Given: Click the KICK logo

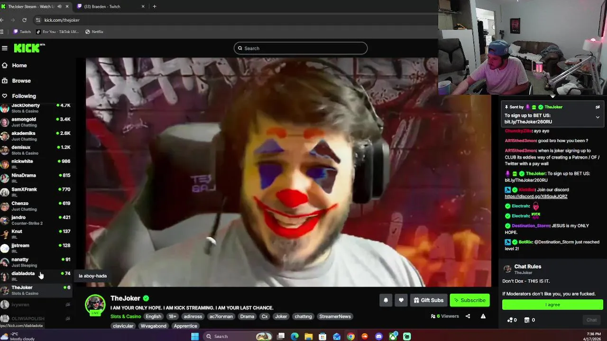Looking at the screenshot, I should coord(28,48).
